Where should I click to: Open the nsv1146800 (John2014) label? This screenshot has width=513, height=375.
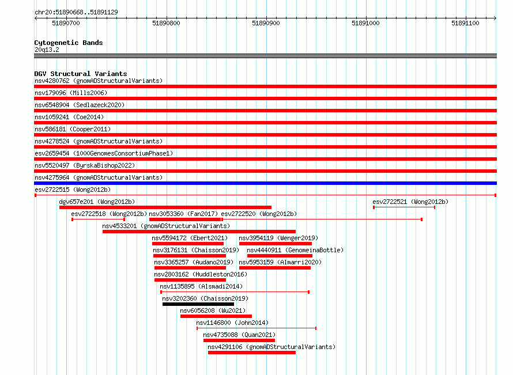232,323
